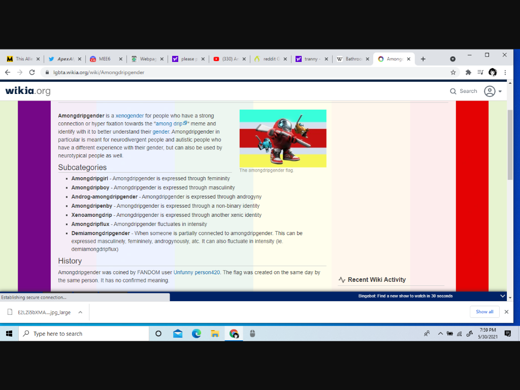Open the Action Center notifications icon
Screen dimensions: 520x390
pos(508,334)
